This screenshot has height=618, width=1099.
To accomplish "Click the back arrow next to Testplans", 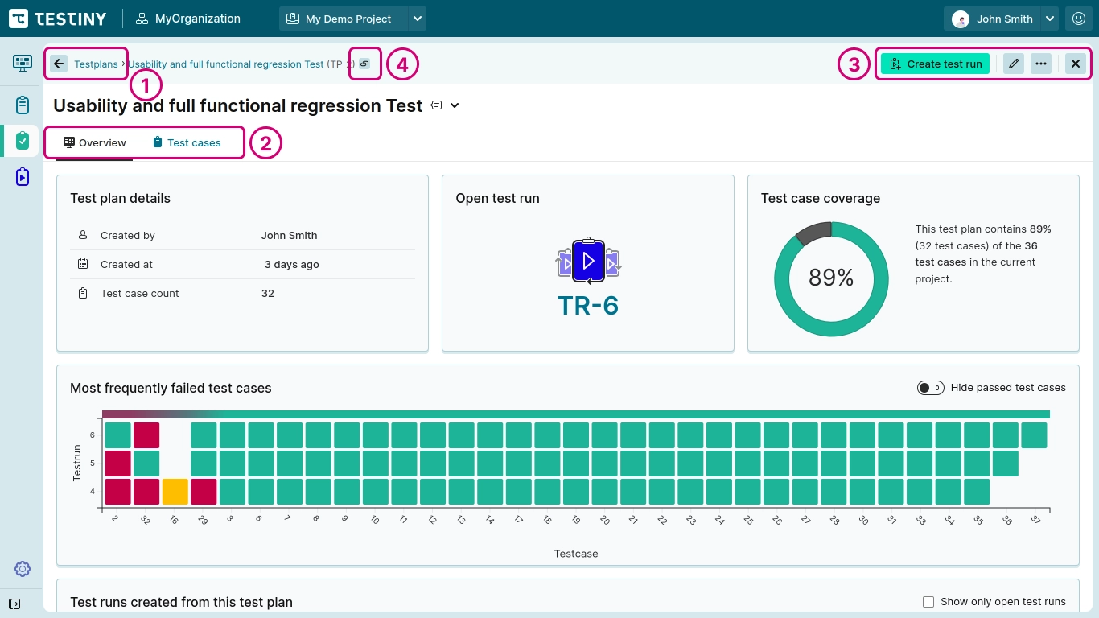I will pyautogui.click(x=59, y=64).
